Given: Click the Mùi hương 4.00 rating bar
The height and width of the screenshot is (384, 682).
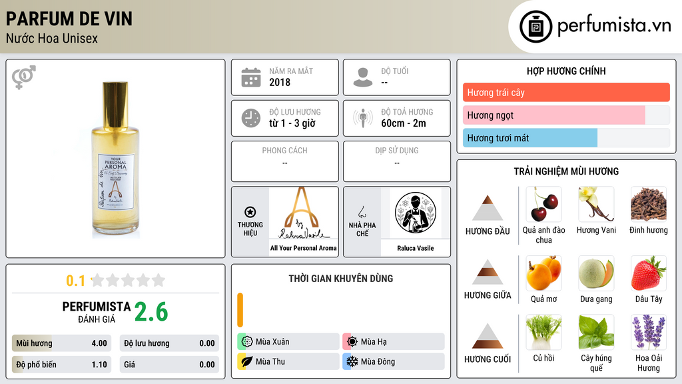Looking at the screenshot, I should (62, 343).
